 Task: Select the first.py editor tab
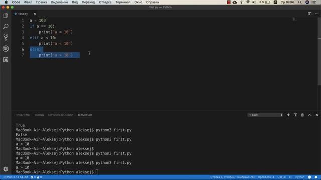(x=23, y=14)
